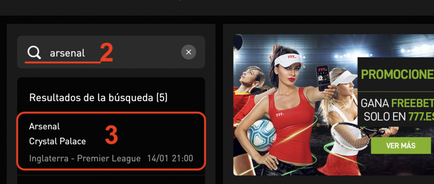The height and width of the screenshot is (184, 434).
Task: Click the 14/01 21:00 match time
Action: point(170,159)
